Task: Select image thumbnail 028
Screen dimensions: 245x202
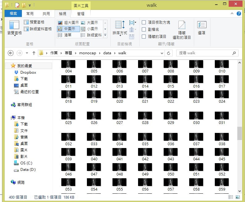Action: [145, 116]
